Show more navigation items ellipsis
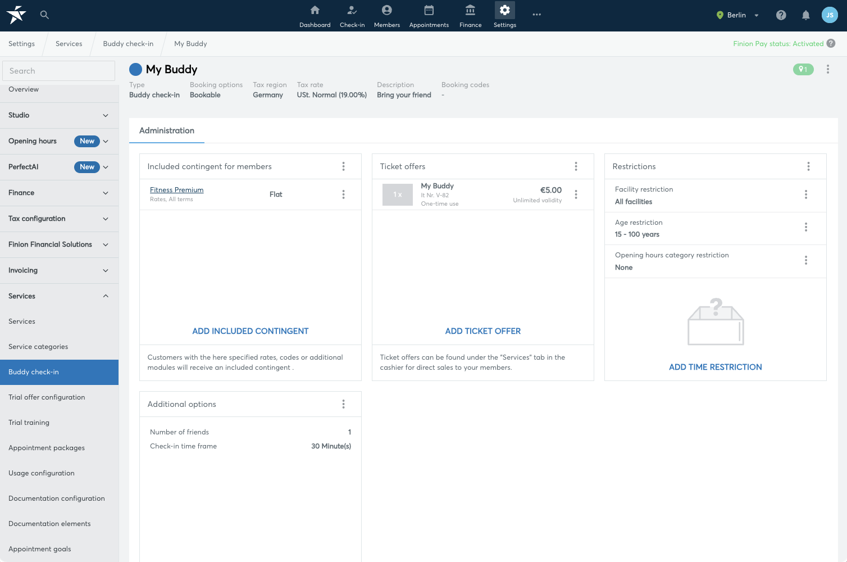The width and height of the screenshot is (847, 562). click(537, 15)
